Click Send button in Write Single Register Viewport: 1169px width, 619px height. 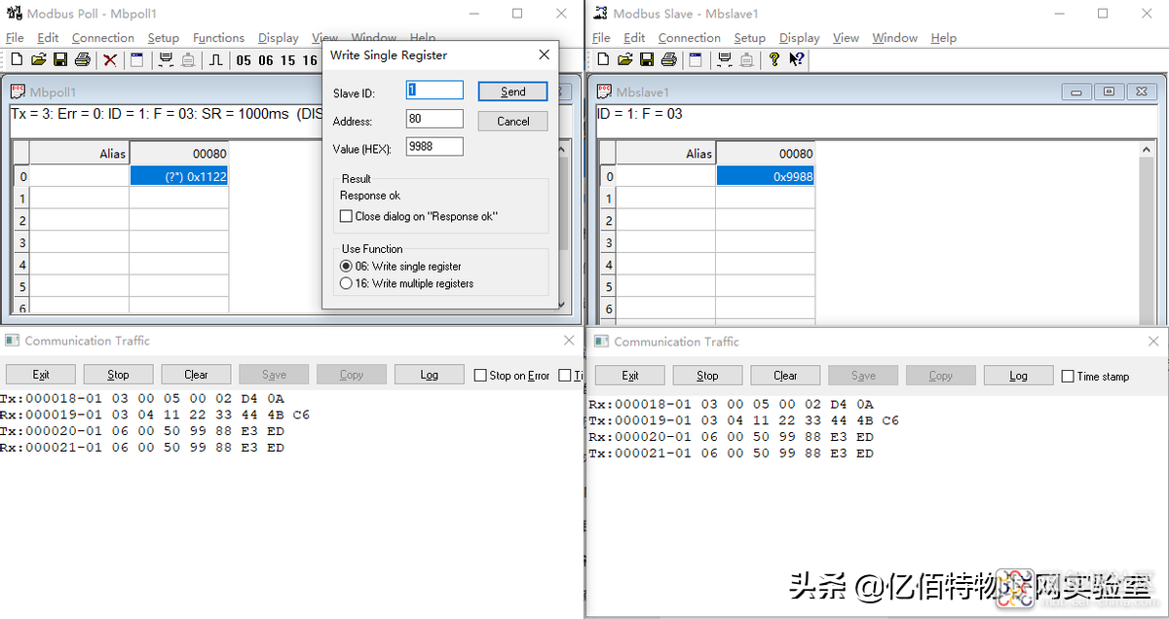click(512, 91)
